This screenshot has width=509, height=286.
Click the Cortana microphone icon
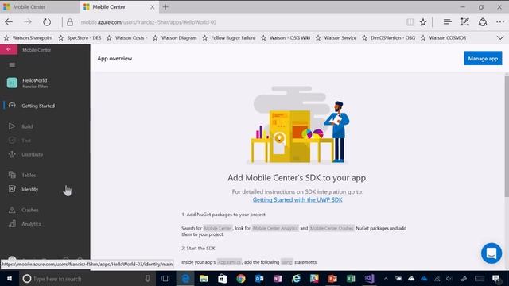(148, 279)
